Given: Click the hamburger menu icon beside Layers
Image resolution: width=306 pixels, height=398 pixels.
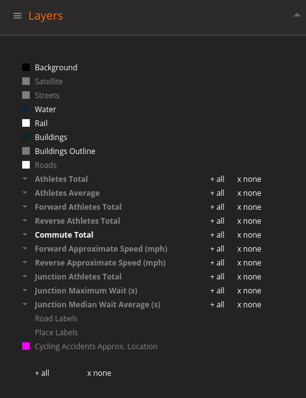Looking at the screenshot, I should click(17, 16).
